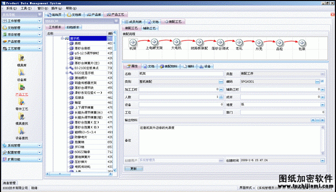Viewport: 336px width, 192px height.
Task: Switch to the 起始页 tab
Action: pos(55,14)
